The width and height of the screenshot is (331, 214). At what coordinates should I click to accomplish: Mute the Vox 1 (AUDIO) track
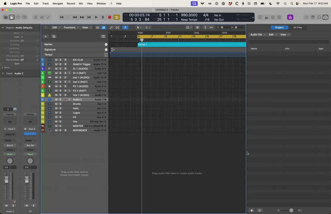coord(56,95)
